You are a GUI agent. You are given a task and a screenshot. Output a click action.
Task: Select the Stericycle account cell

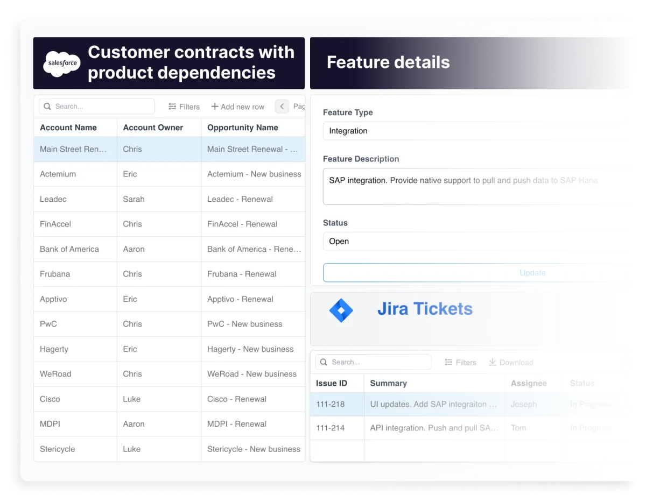75,449
